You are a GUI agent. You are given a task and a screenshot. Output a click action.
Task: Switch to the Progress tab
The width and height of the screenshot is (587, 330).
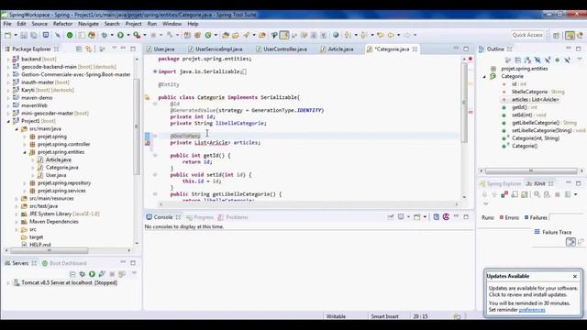[200, 217]
